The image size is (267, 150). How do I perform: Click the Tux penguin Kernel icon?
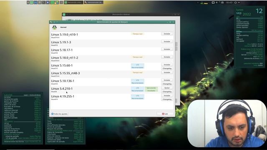pos(55,27)
